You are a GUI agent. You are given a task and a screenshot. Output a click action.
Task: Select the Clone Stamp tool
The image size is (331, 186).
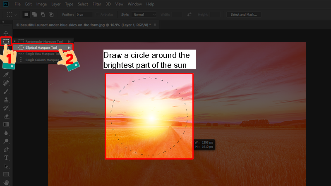6,100
